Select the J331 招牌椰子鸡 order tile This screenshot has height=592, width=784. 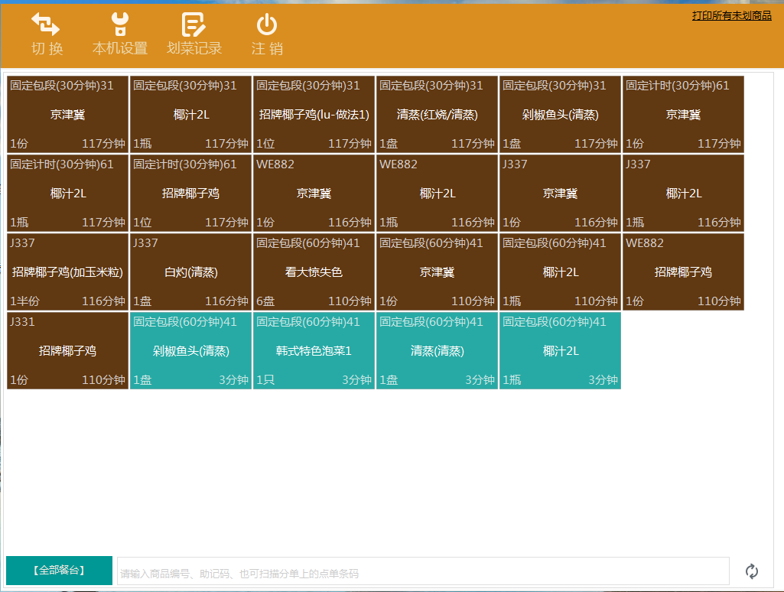click(x=67, y=351)
